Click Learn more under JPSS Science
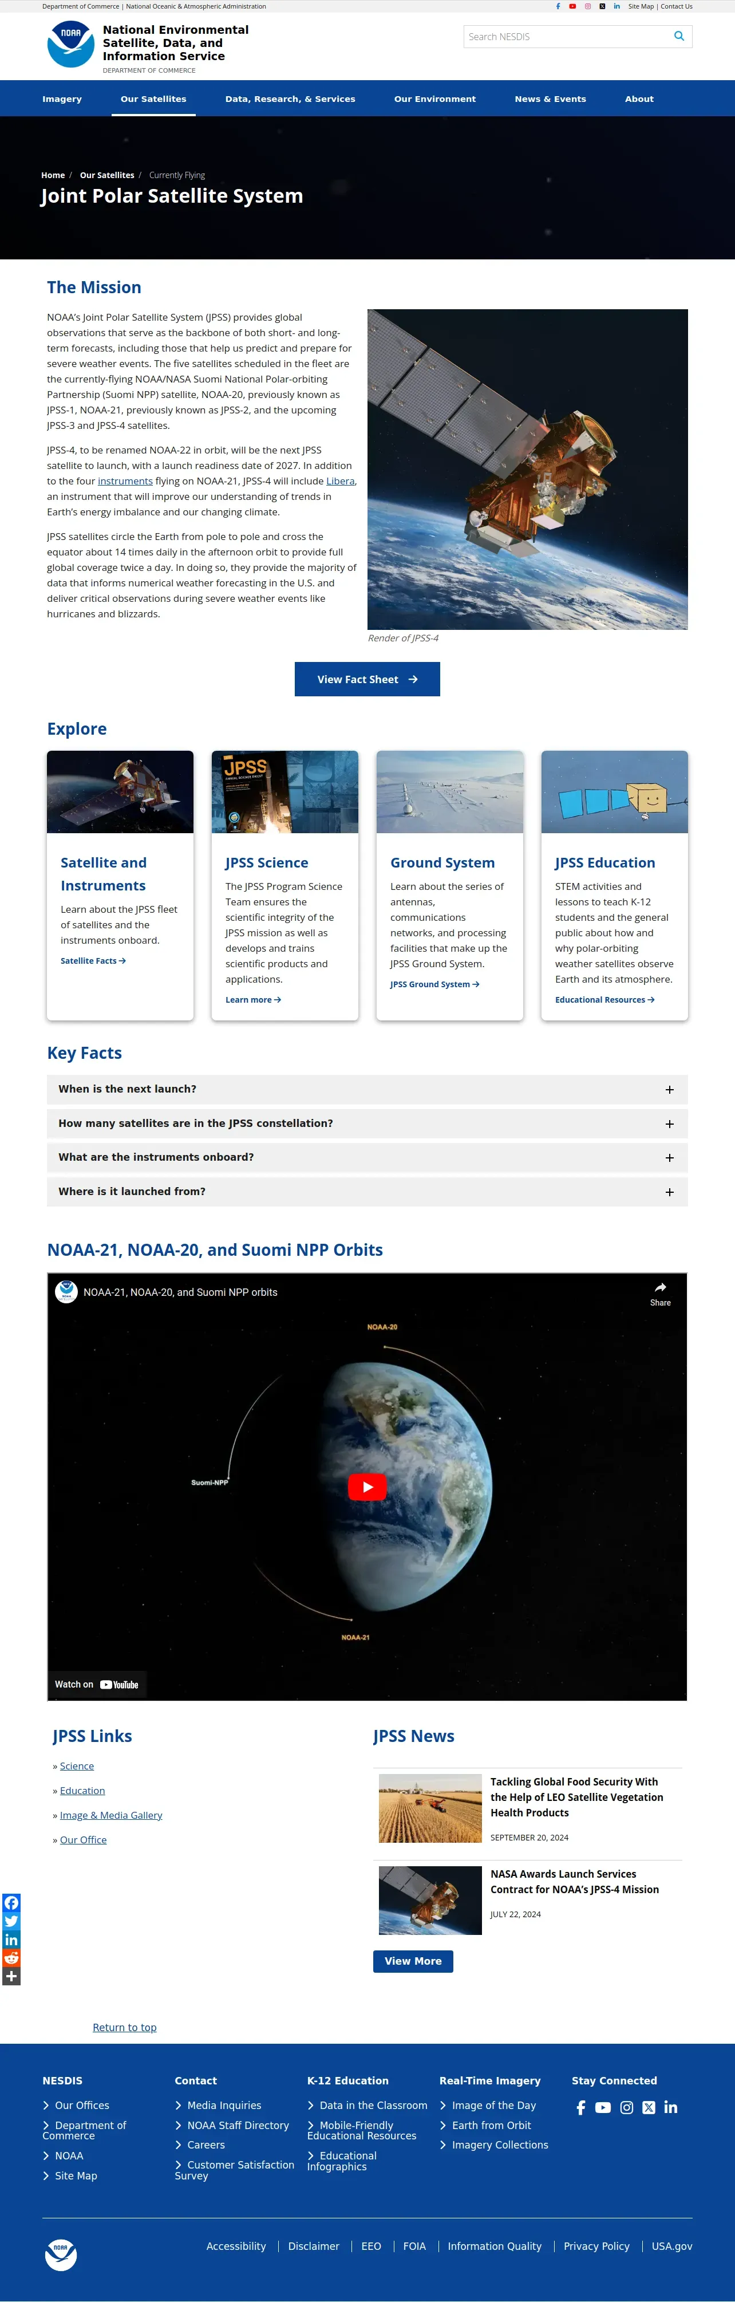The image size is (735, 2302). coord(253,1000)
